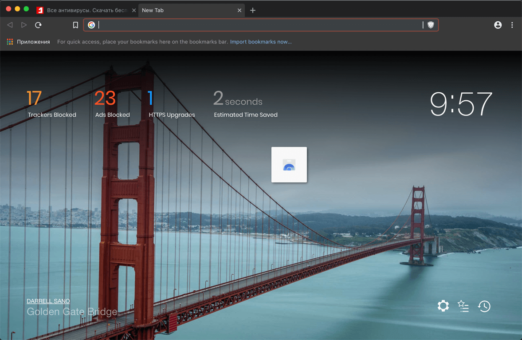This screenshot has height=340, width=522.
Task: Close the New Tab tab
Action: [239, 10]
